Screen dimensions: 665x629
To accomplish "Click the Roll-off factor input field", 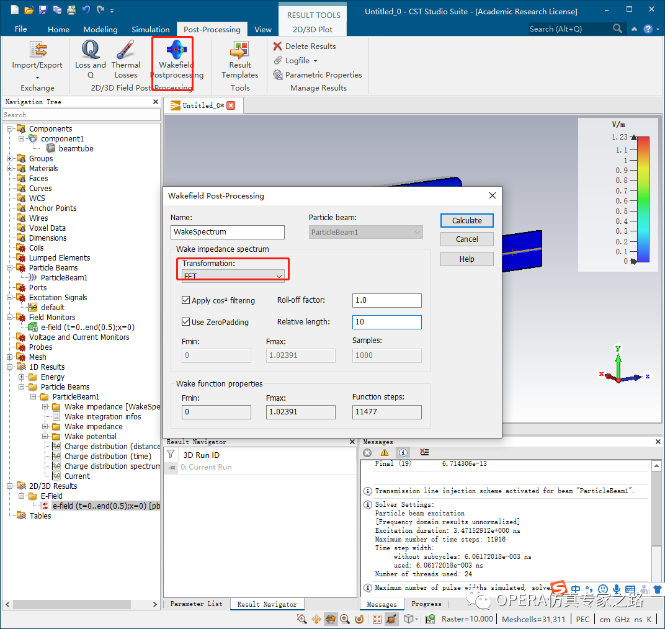I will coord(387,300).
